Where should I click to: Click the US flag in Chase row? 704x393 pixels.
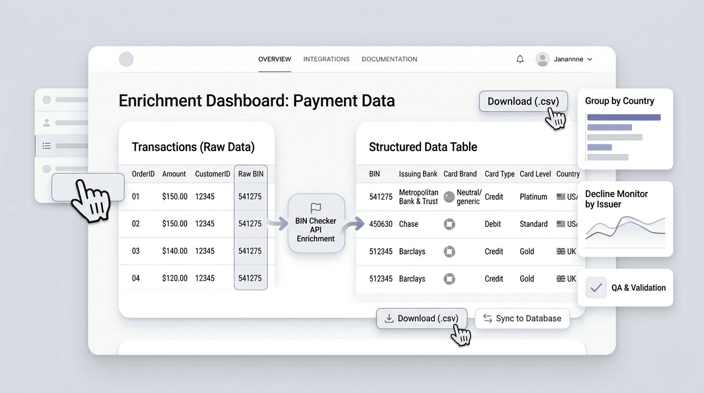[x=561, y=224]
